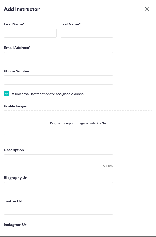
Task: Click the 0 / 160 character counter
Action: [x=108, y=165]
